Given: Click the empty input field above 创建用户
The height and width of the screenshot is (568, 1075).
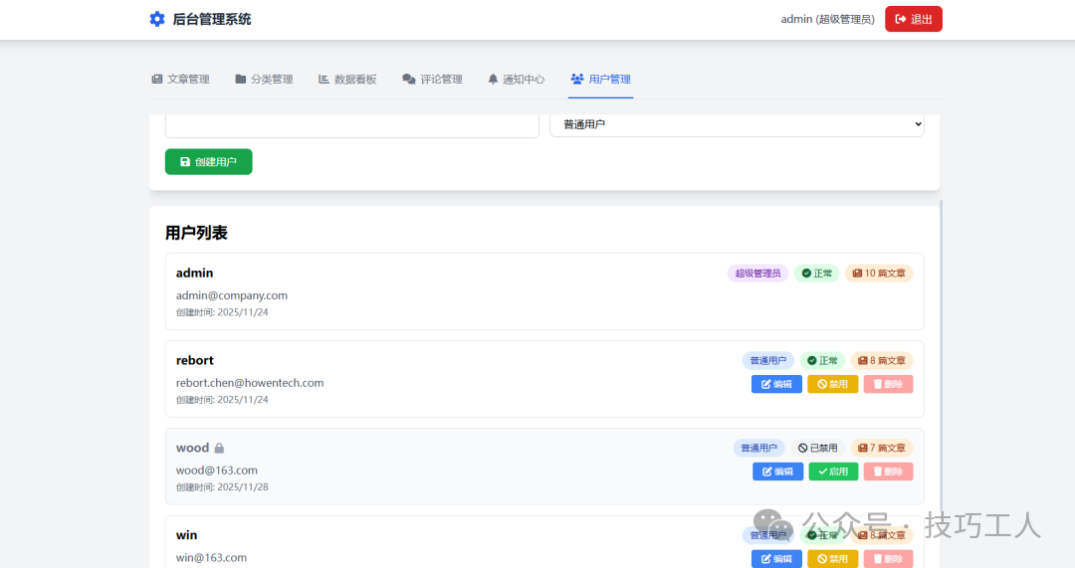Looking at the screenshot, I should coord(351,125).
